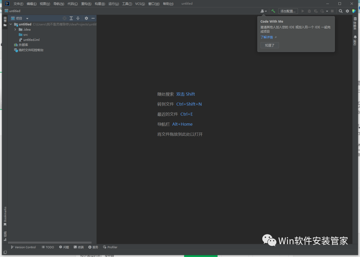Open Search Everywhere magnifier icon
This screenshot has width=360, height=257.
point(341,11)
